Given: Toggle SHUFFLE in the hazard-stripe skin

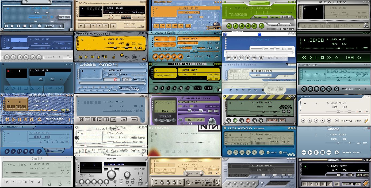Looking at the screenshot, I should tap(272, 120).
